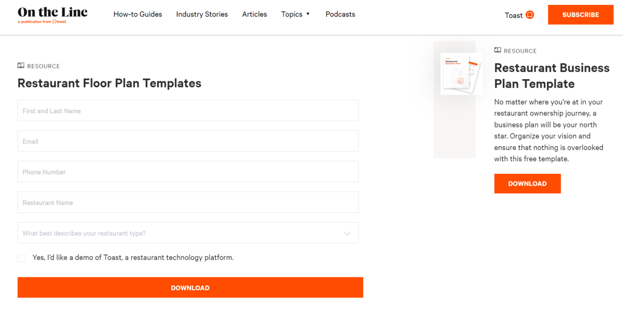This screenshot has width=623, height=309.
Task: Download the Restaurant Business Plan Template
Action: click(x=527, y=184)
